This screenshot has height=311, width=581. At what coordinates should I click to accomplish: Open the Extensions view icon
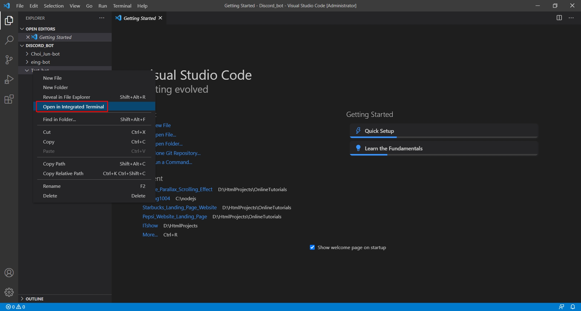tap(9, 99)
